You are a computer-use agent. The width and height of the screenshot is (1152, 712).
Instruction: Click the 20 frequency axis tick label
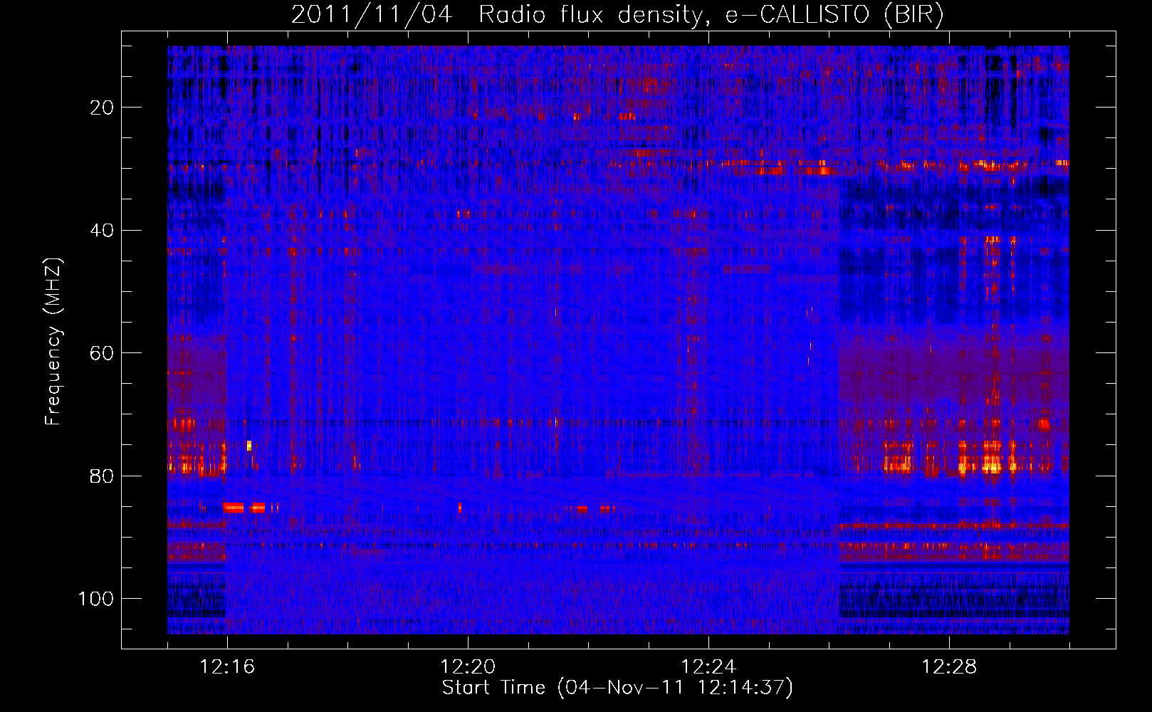[103, 108]
